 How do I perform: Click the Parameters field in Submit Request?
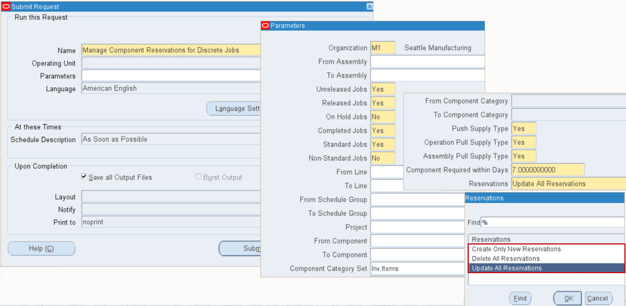pos(171,75)
